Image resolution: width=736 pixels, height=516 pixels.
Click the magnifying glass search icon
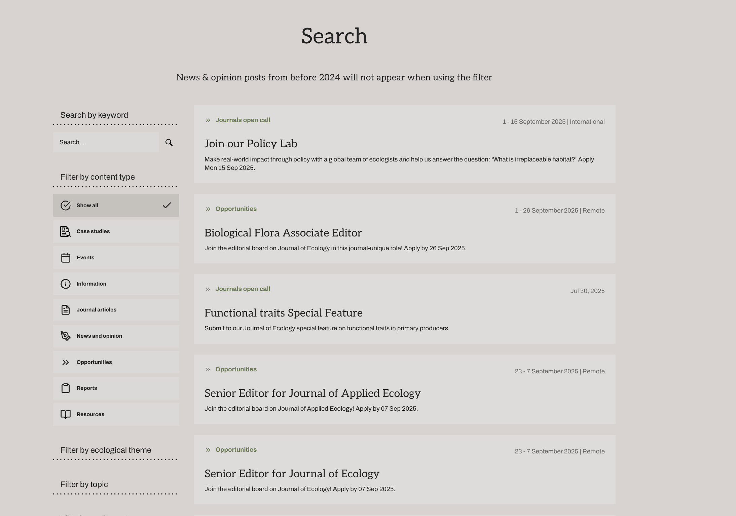(169, 143)
